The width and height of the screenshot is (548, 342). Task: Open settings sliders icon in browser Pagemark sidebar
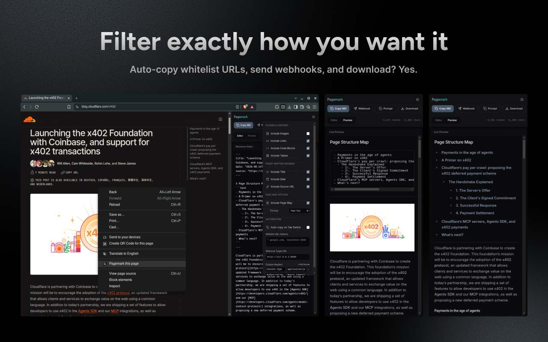tap(313, 117)
